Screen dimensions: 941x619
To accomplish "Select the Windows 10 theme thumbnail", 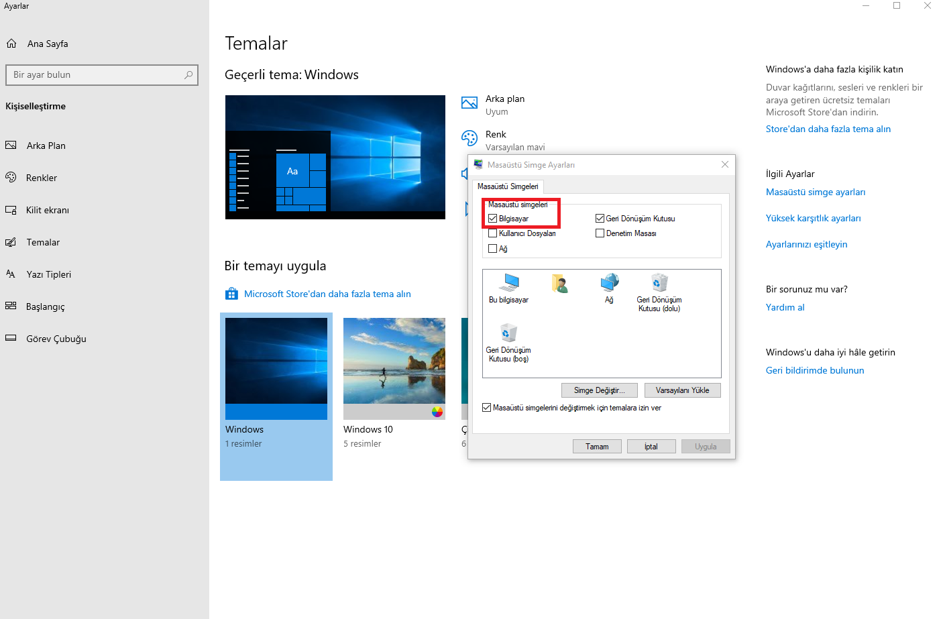I will pos(394,369).
